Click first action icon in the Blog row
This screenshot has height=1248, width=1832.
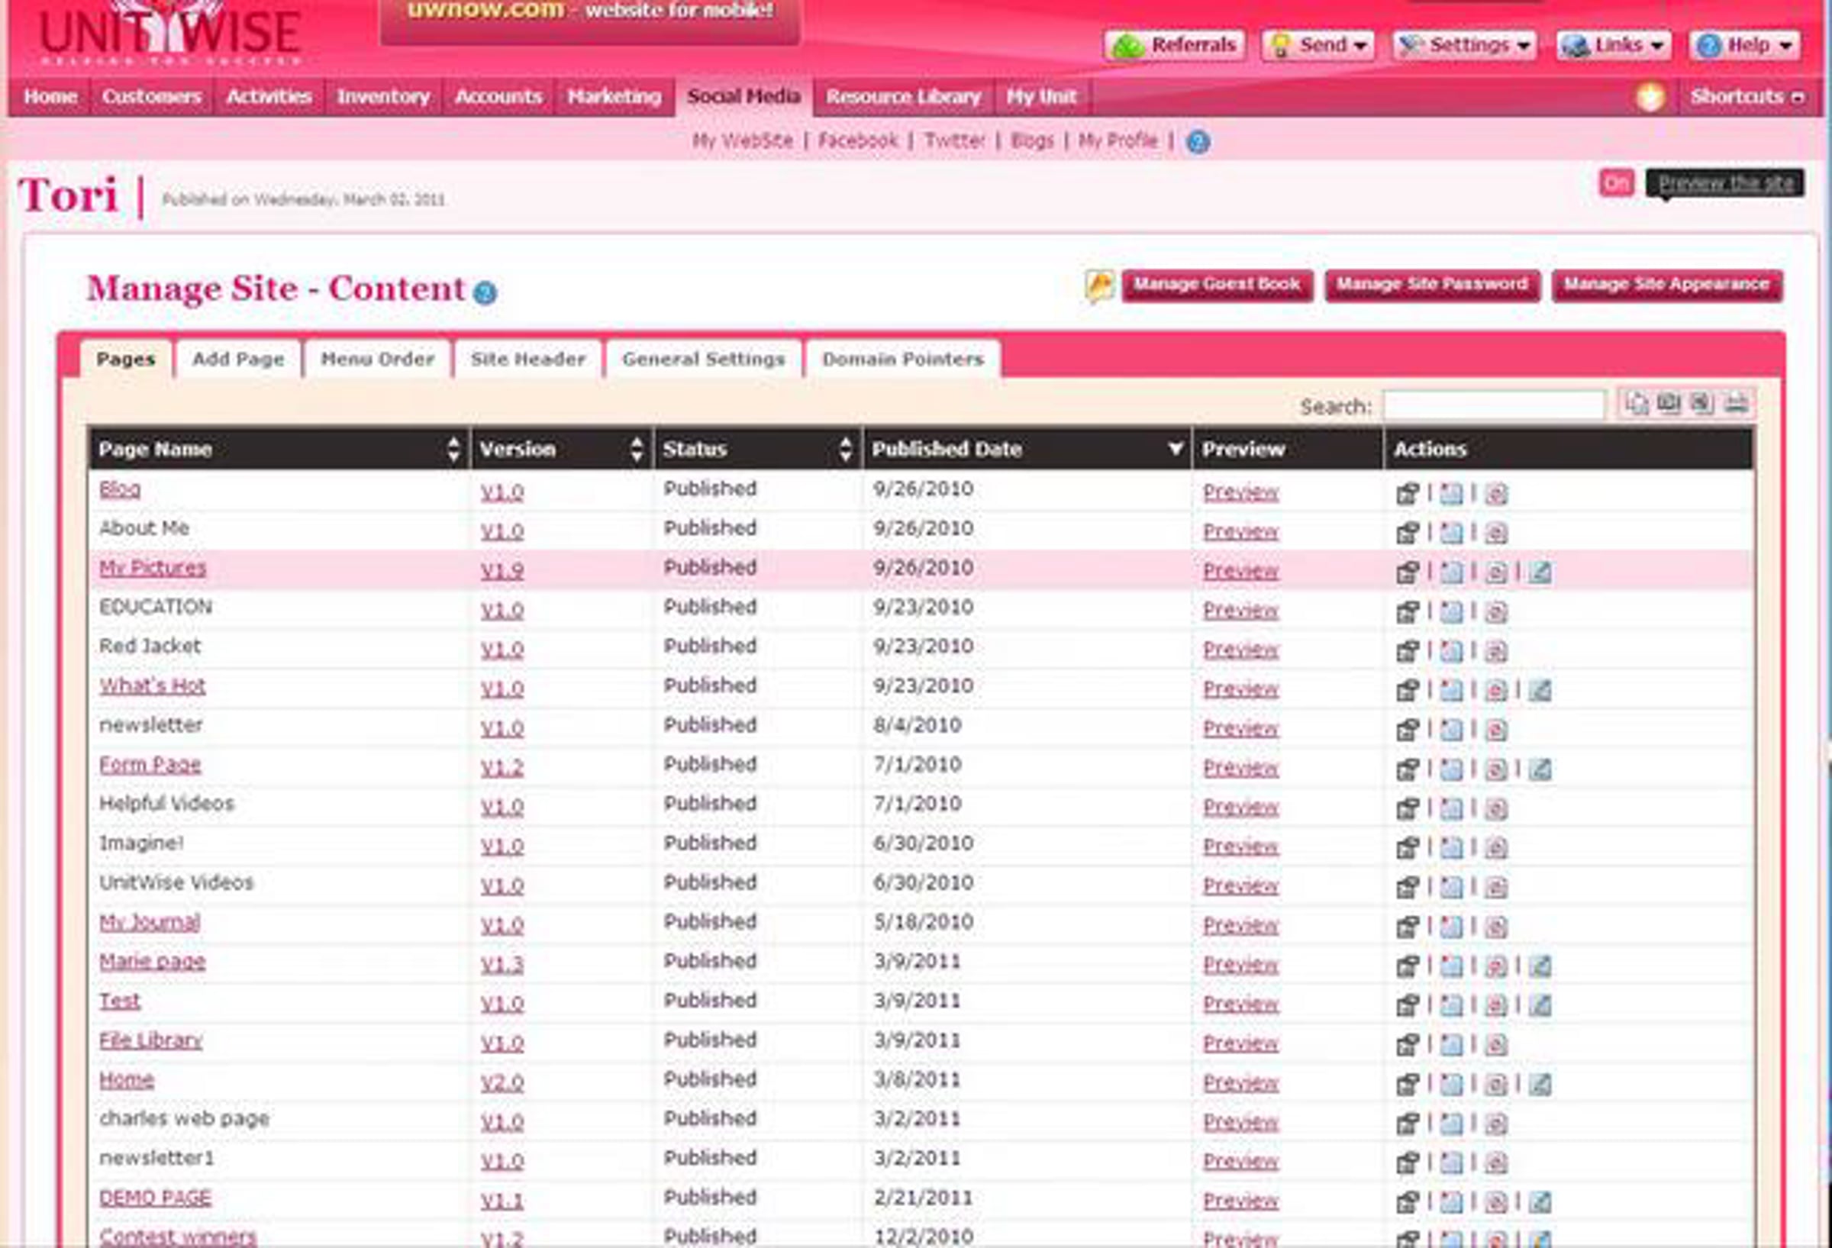1407,494
